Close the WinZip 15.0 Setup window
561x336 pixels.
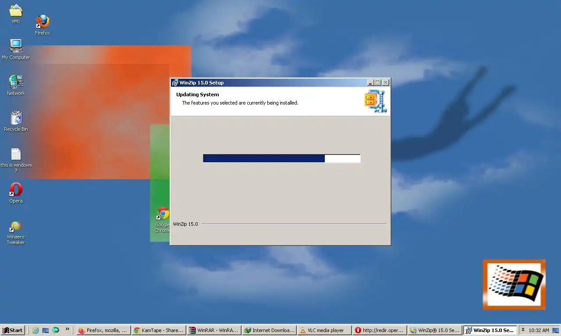(386, 83)
